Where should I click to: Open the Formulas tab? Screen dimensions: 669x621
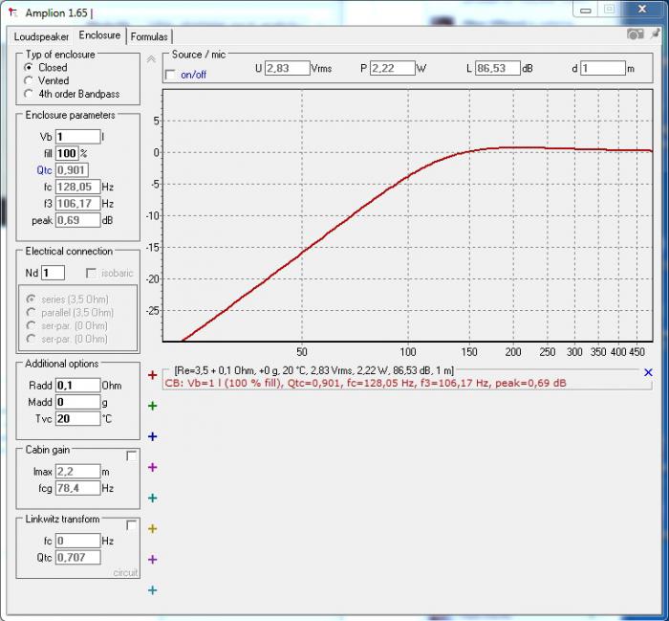click(x=149, y=36)
